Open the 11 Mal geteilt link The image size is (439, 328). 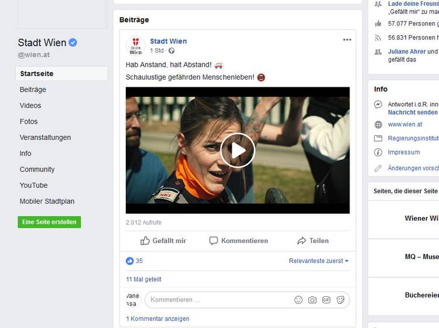[x=143, y=279]
